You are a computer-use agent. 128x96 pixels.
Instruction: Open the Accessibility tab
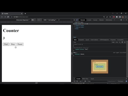coord(120,40)
